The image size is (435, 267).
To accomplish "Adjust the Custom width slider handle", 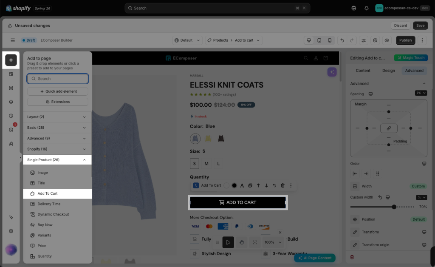I will click(x=394, y=207).
